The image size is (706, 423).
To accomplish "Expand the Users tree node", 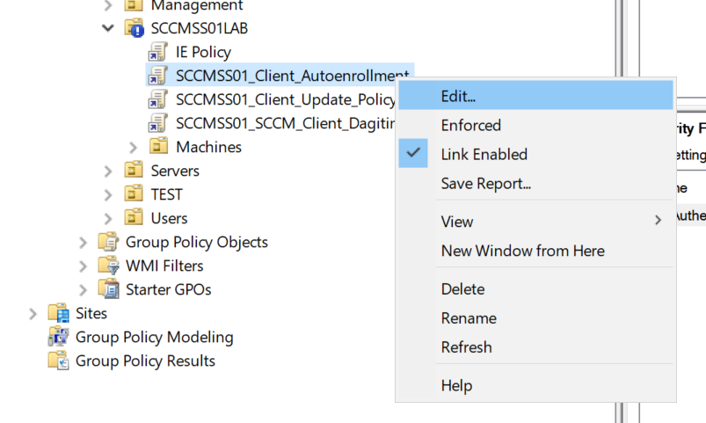I will point(108,219).
